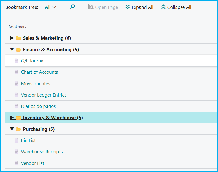
Task: Click the Open Page toolbar action
Action: tap(103, 7)
